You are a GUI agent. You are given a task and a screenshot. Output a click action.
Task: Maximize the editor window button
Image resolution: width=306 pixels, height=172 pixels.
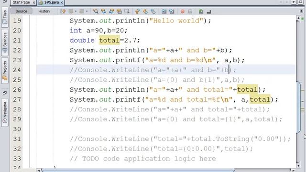point(301,2)
